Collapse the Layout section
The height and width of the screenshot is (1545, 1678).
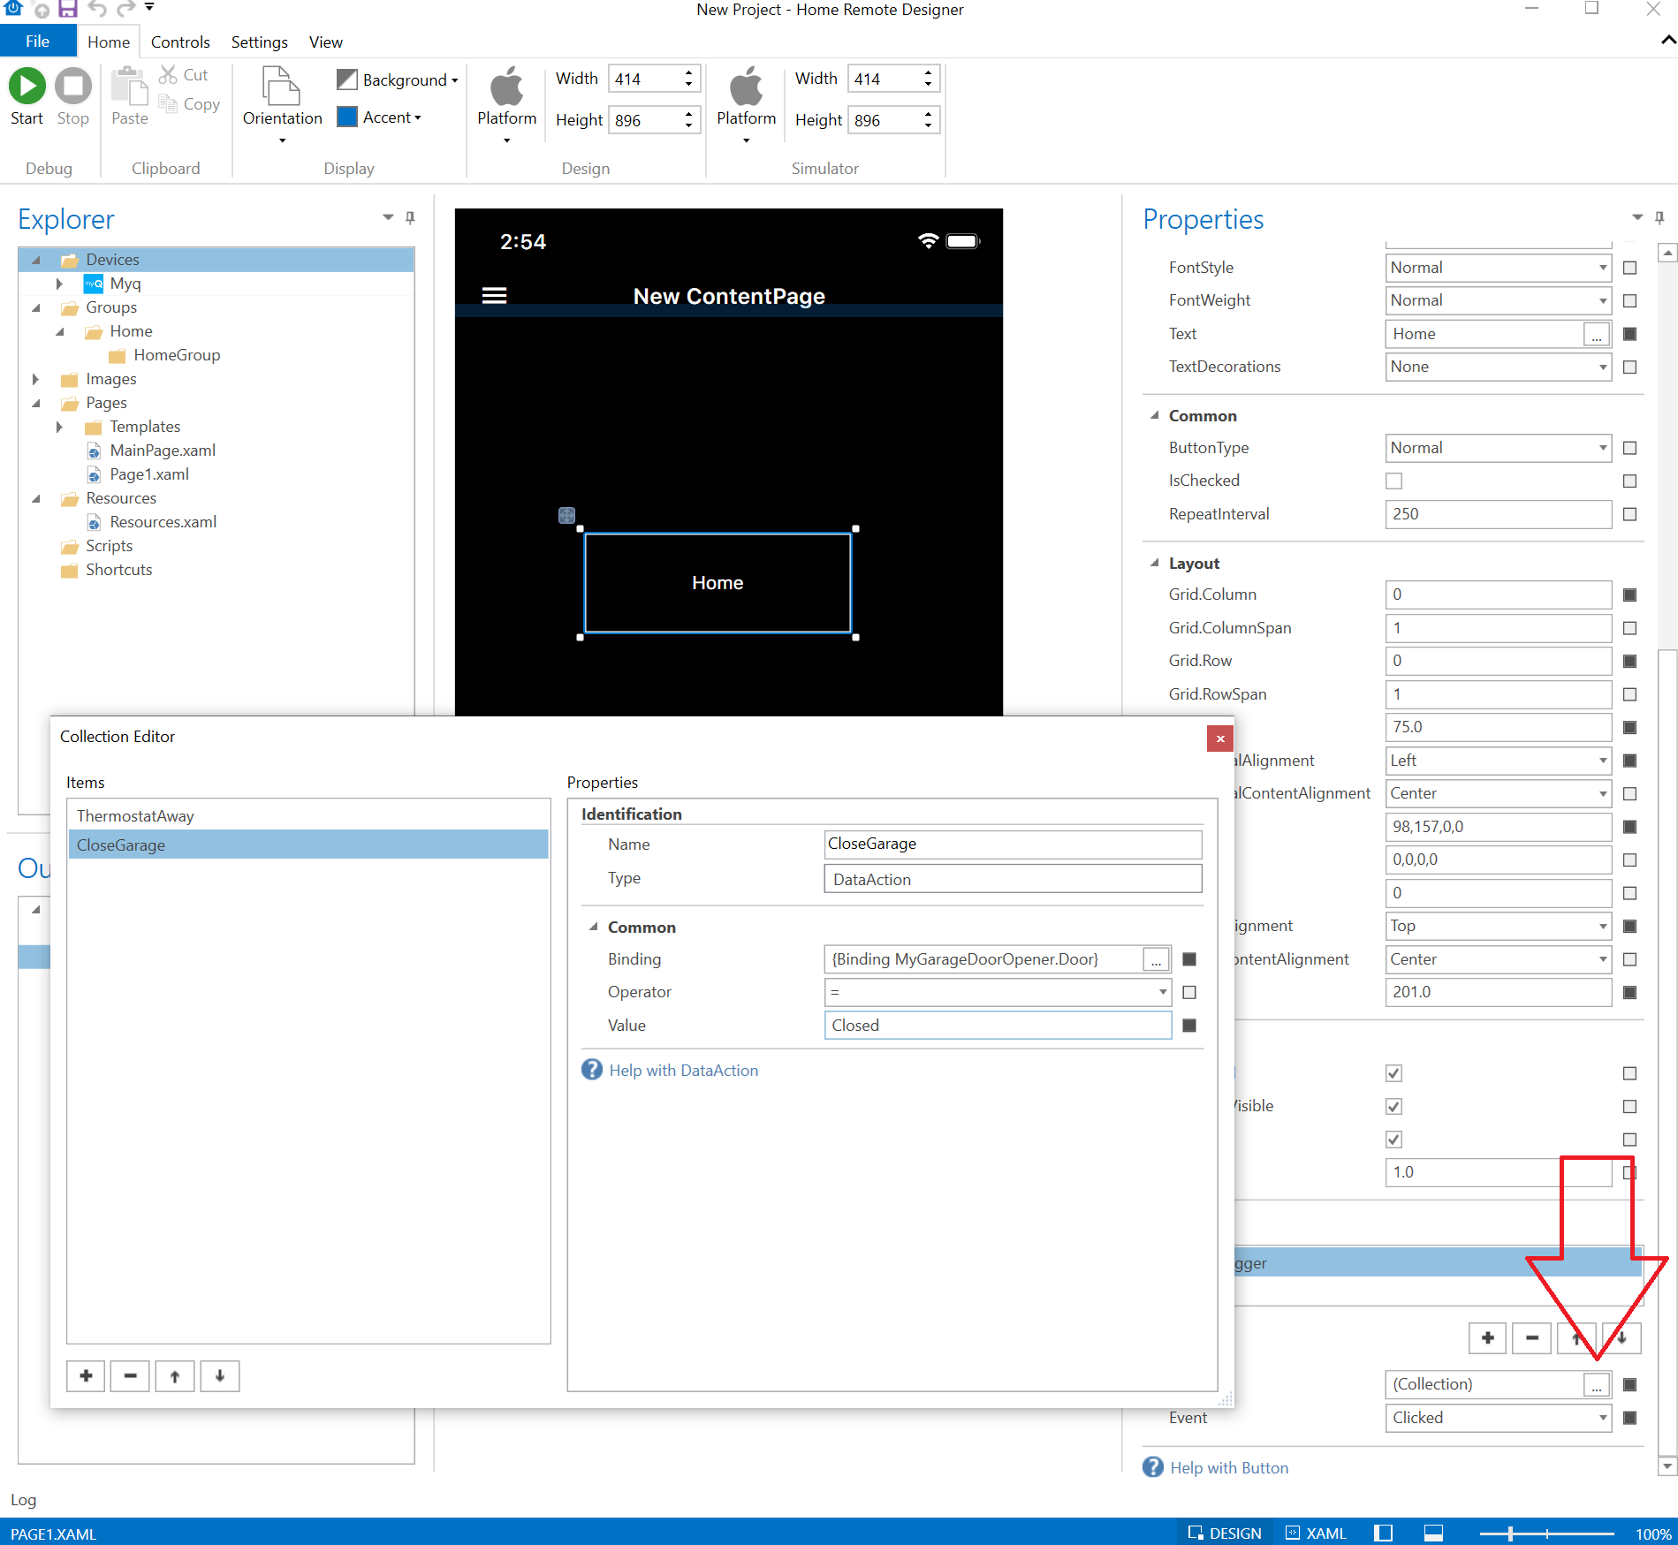pos(1154,563)
